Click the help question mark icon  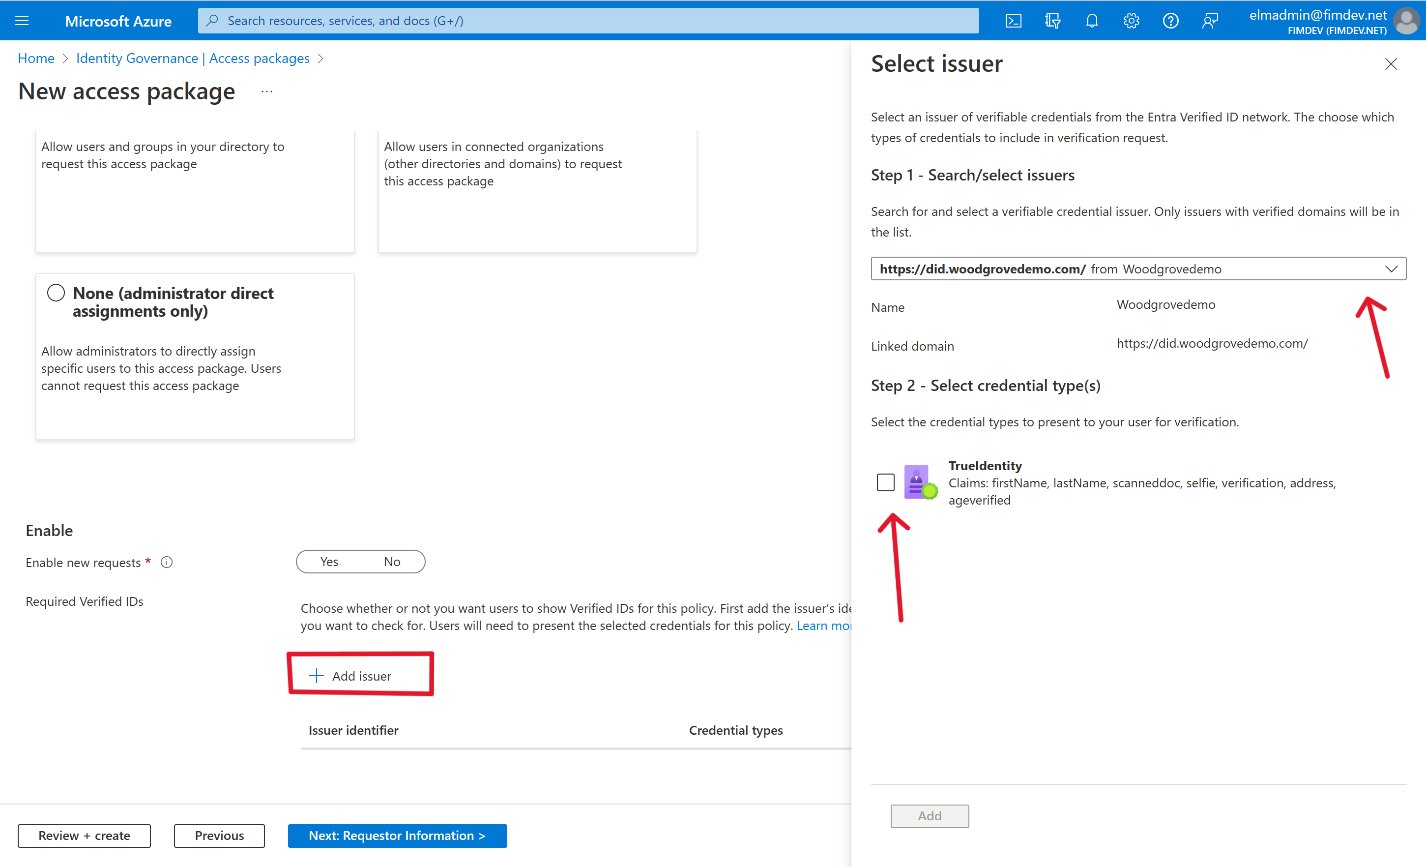pos(1170,20)
